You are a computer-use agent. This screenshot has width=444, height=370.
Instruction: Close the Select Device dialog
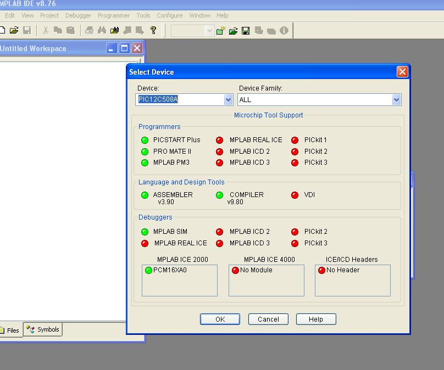point(402,71)
